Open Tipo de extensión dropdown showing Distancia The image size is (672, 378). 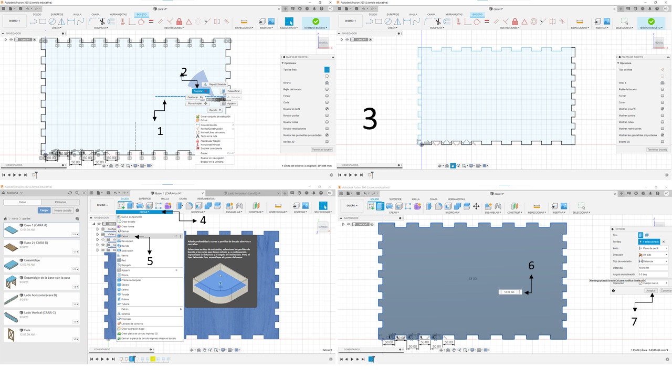(x=653, y=261)
